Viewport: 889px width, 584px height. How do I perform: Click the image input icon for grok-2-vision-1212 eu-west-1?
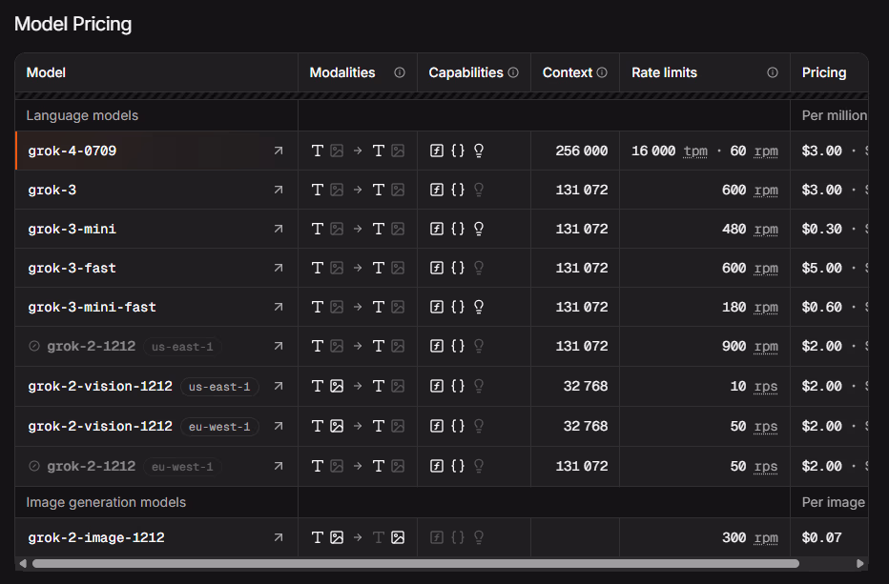337,426
